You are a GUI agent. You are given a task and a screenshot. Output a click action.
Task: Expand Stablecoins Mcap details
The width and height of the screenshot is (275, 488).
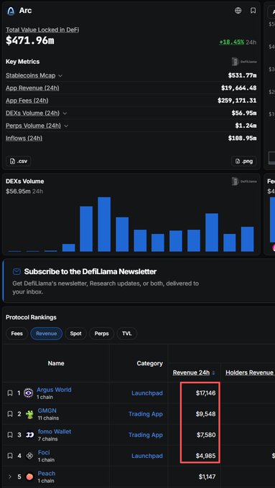(x=60, y=75)
